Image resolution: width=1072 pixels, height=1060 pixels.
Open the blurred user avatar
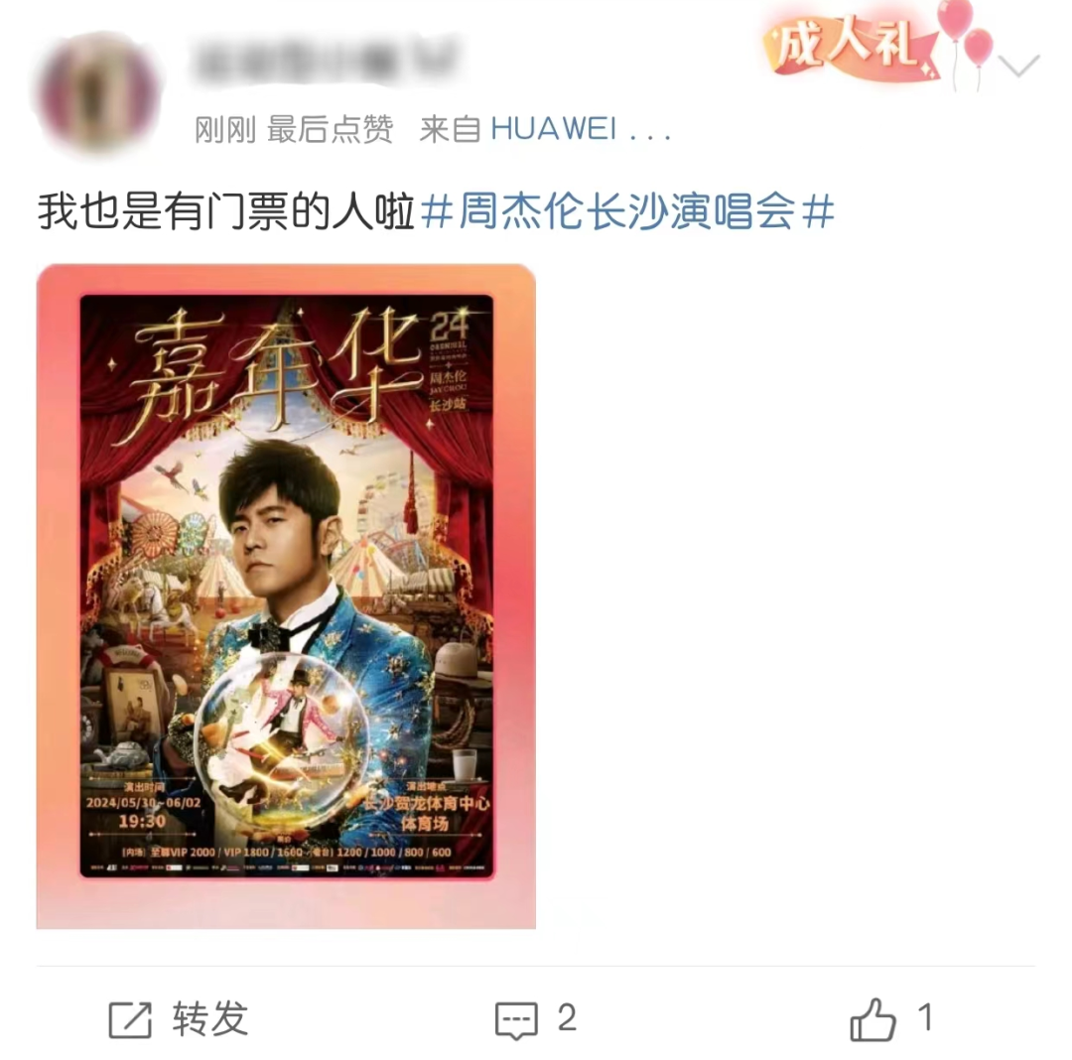[96, 93]
